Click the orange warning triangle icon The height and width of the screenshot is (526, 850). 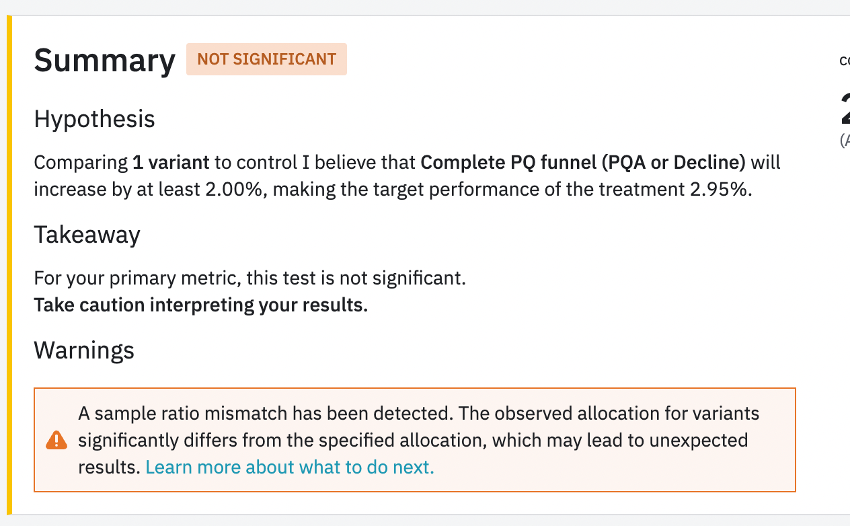point(56,440)
